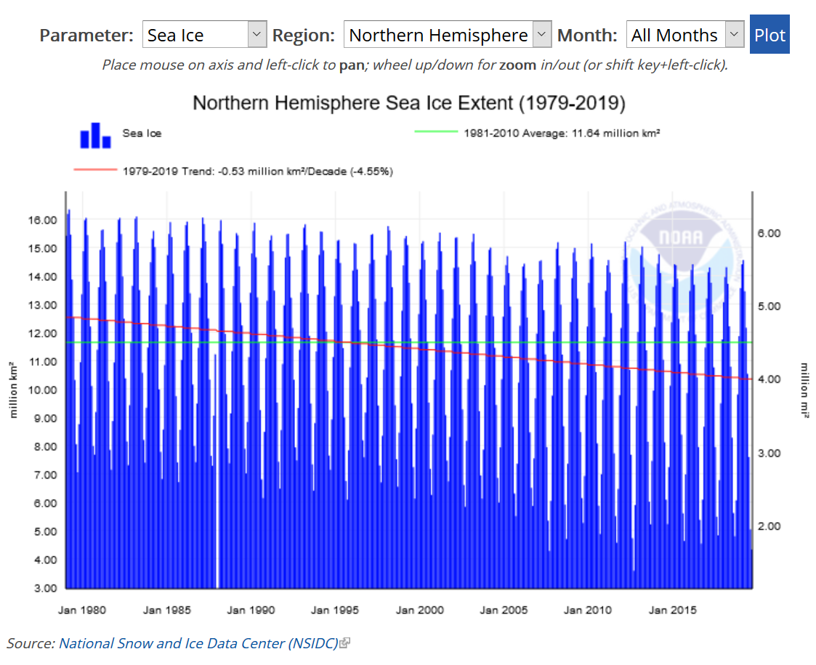816x665 pixels.
Task: Click the Jan 2000 label on the x-axis
Action: (x=419, y=611)
